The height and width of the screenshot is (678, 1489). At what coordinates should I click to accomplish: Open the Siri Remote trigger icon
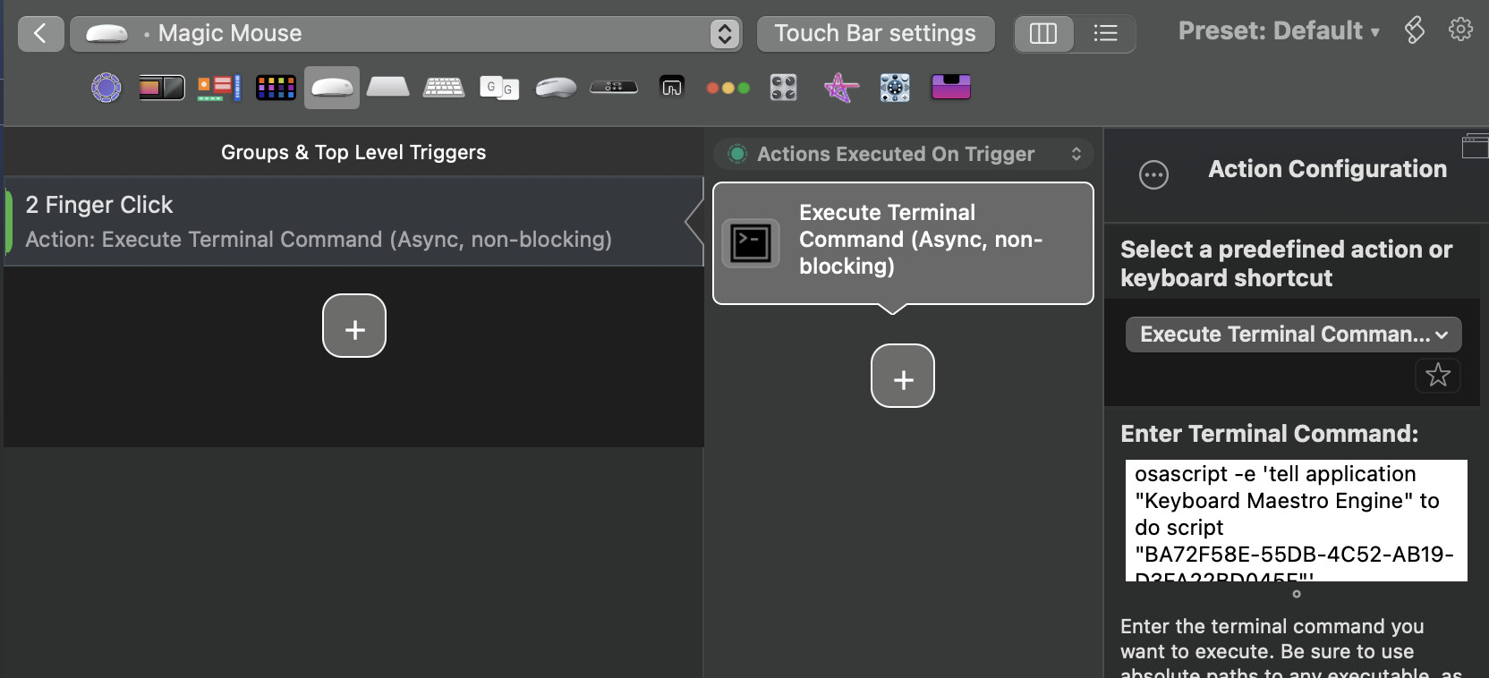point(614,88)
